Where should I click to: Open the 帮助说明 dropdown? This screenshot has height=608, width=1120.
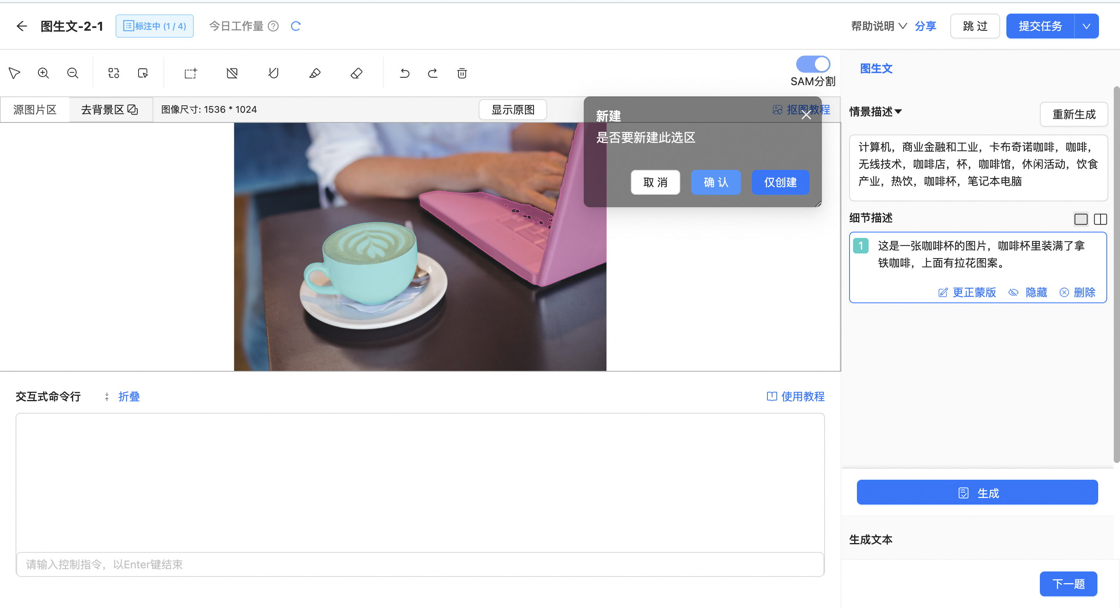[x=878, y=26]
